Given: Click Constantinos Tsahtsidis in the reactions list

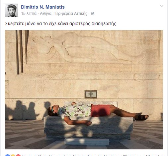Looking at the screenshot, I should [x=94, y=155].
